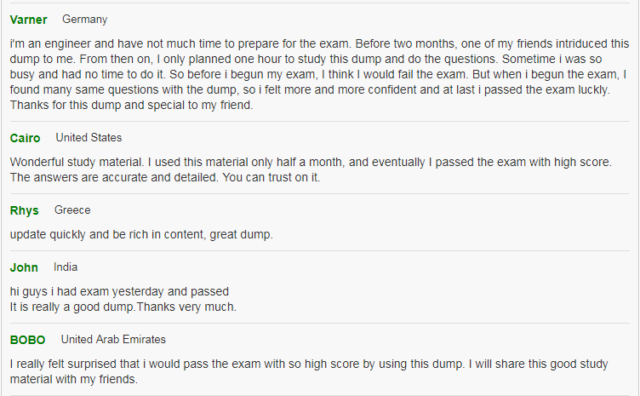Click the "hi guys i had exam" line
Viewport: 640px width, 396px height.
click(120, 291)
